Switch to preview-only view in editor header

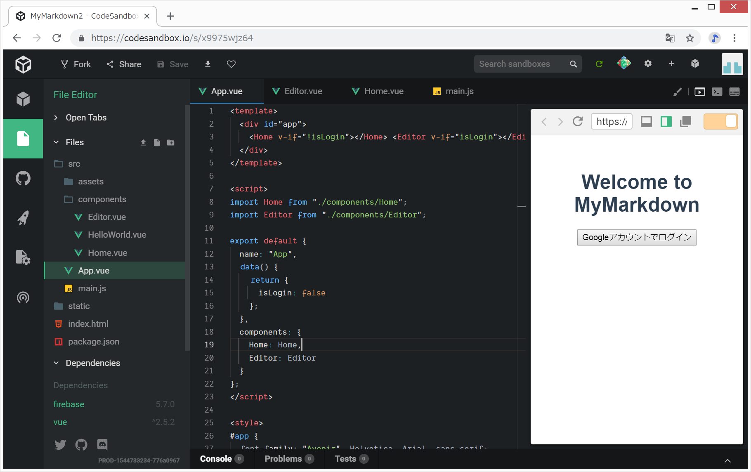point(699,92)
